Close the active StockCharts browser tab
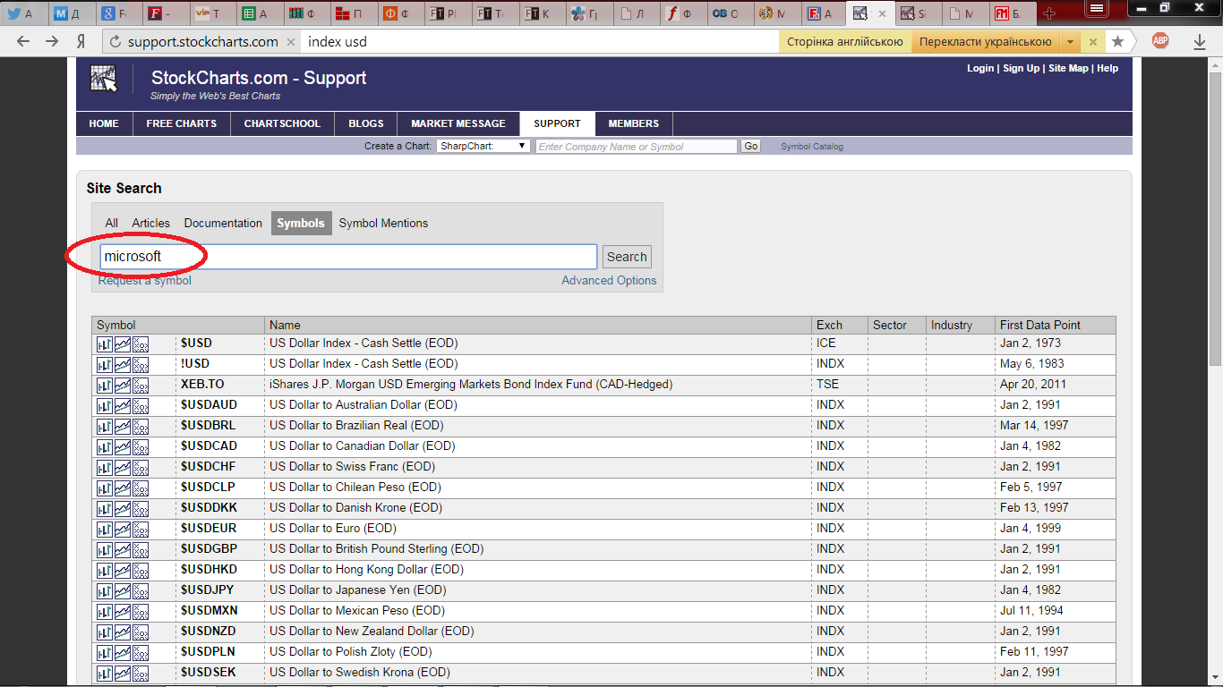This screenshot has height=687, width=1223. 883,13
